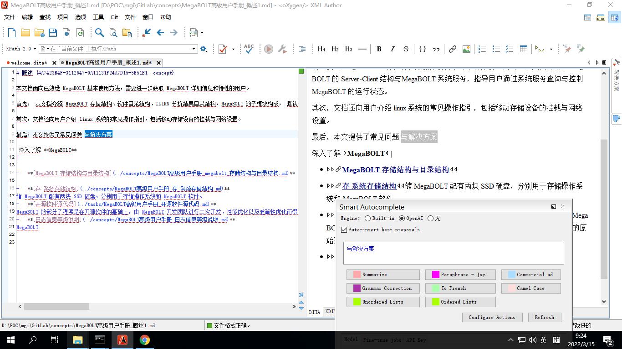This screenshot has height=349, width=622.
Task: Insert a horizontal rule
Action: pyautogui.click(x=362, y=49)
